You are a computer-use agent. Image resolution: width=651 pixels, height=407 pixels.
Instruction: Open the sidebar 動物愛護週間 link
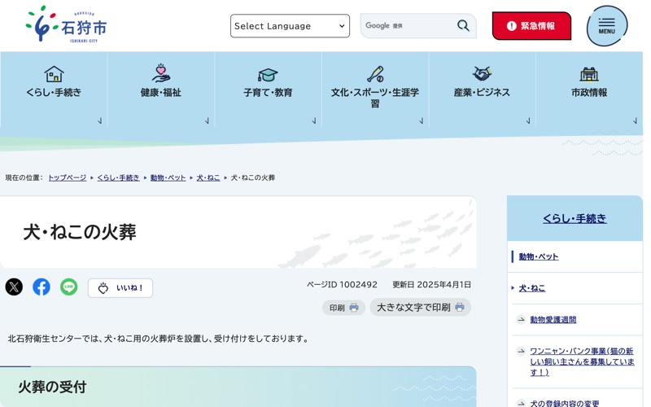pyautogui.click(x=553, y=319)
